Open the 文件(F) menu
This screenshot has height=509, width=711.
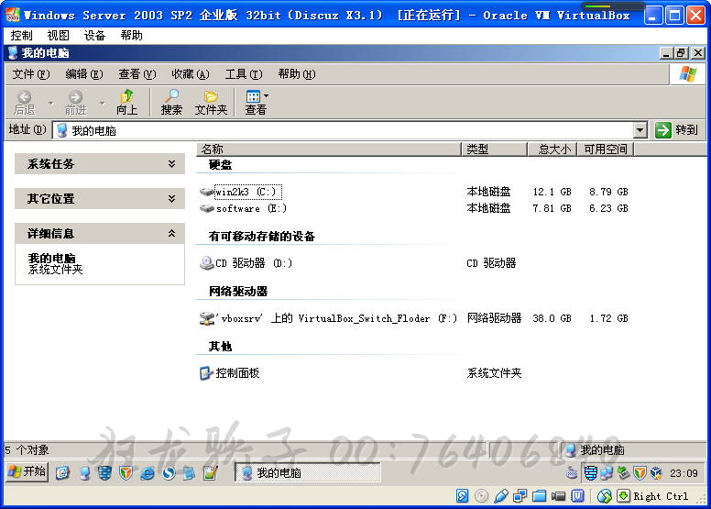coord(31,74)
